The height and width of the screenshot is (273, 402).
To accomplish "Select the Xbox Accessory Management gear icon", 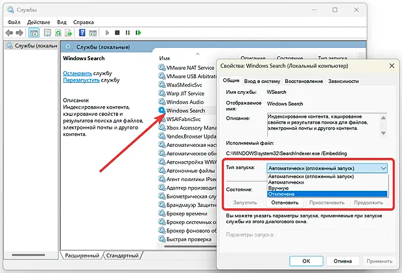I will click(x=162, y=127).
